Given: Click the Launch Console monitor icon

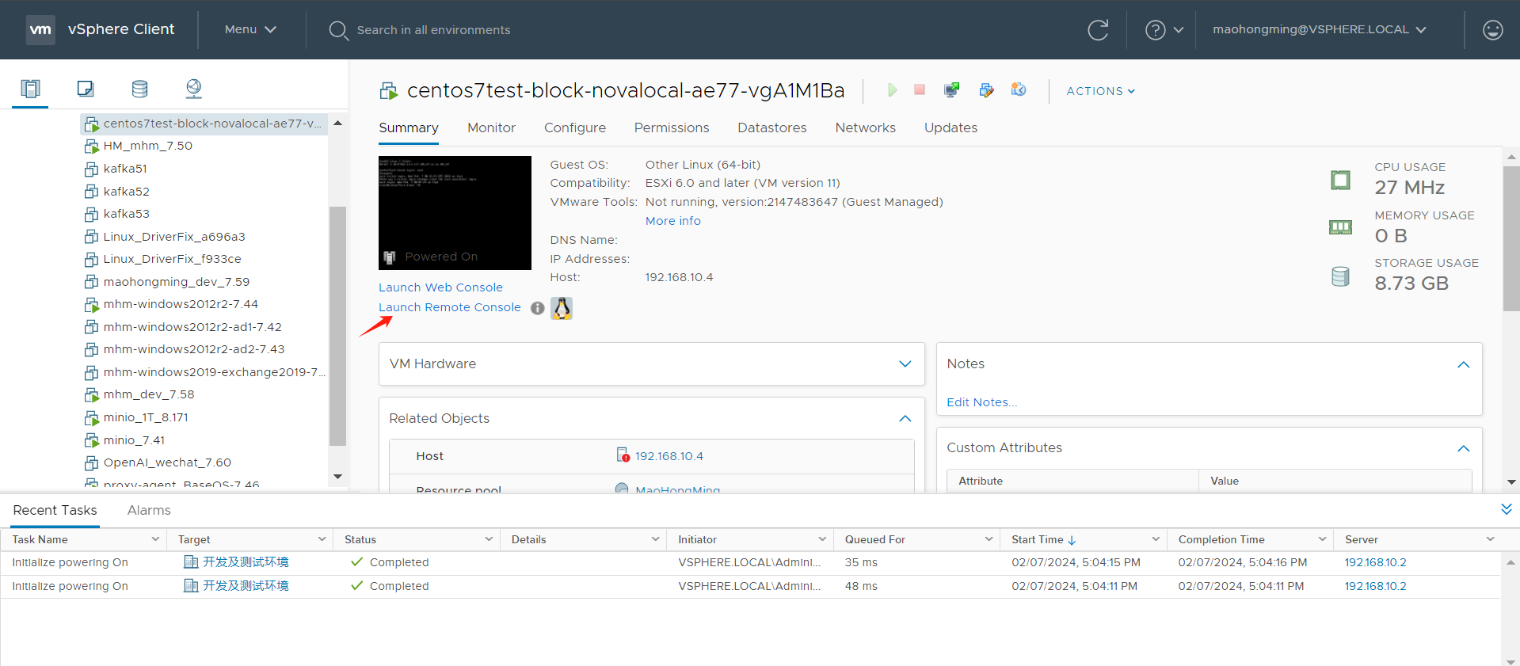Looking at the screenshot, I should tap(951, 90).
